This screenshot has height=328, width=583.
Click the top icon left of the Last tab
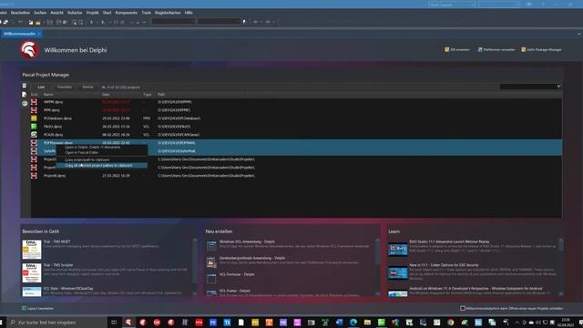point(25,86)
